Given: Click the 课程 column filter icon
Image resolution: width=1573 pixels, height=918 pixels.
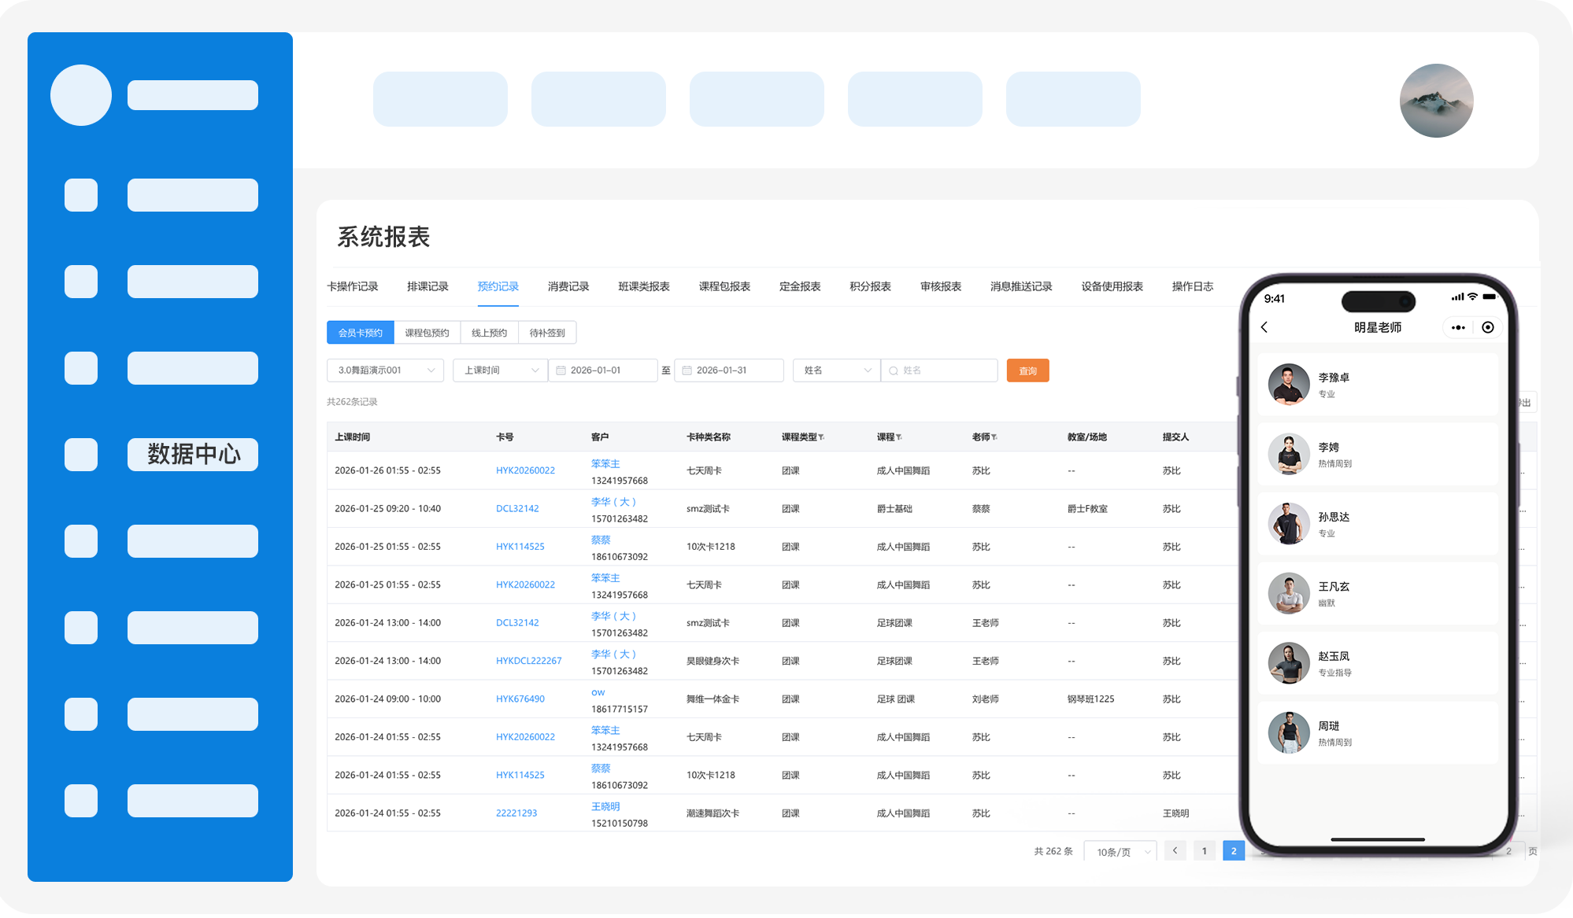Looking at the screenshot, I should click(899, 437).
